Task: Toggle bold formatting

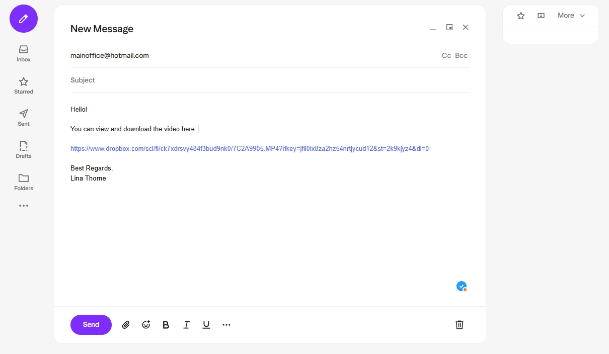Action: tap(166, 325)
